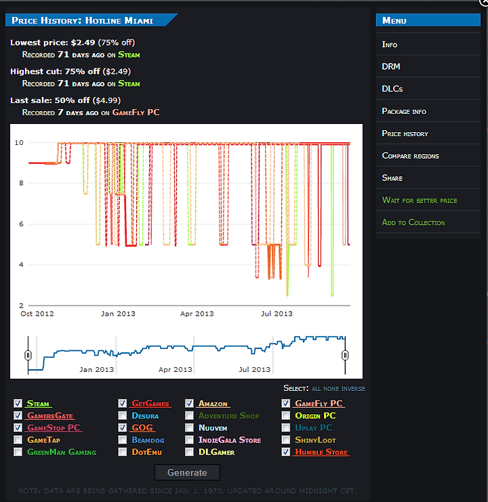This screenshot has height=502, width=488.
Task: Open Compare regions in the menu
Action: click(428, 155)
